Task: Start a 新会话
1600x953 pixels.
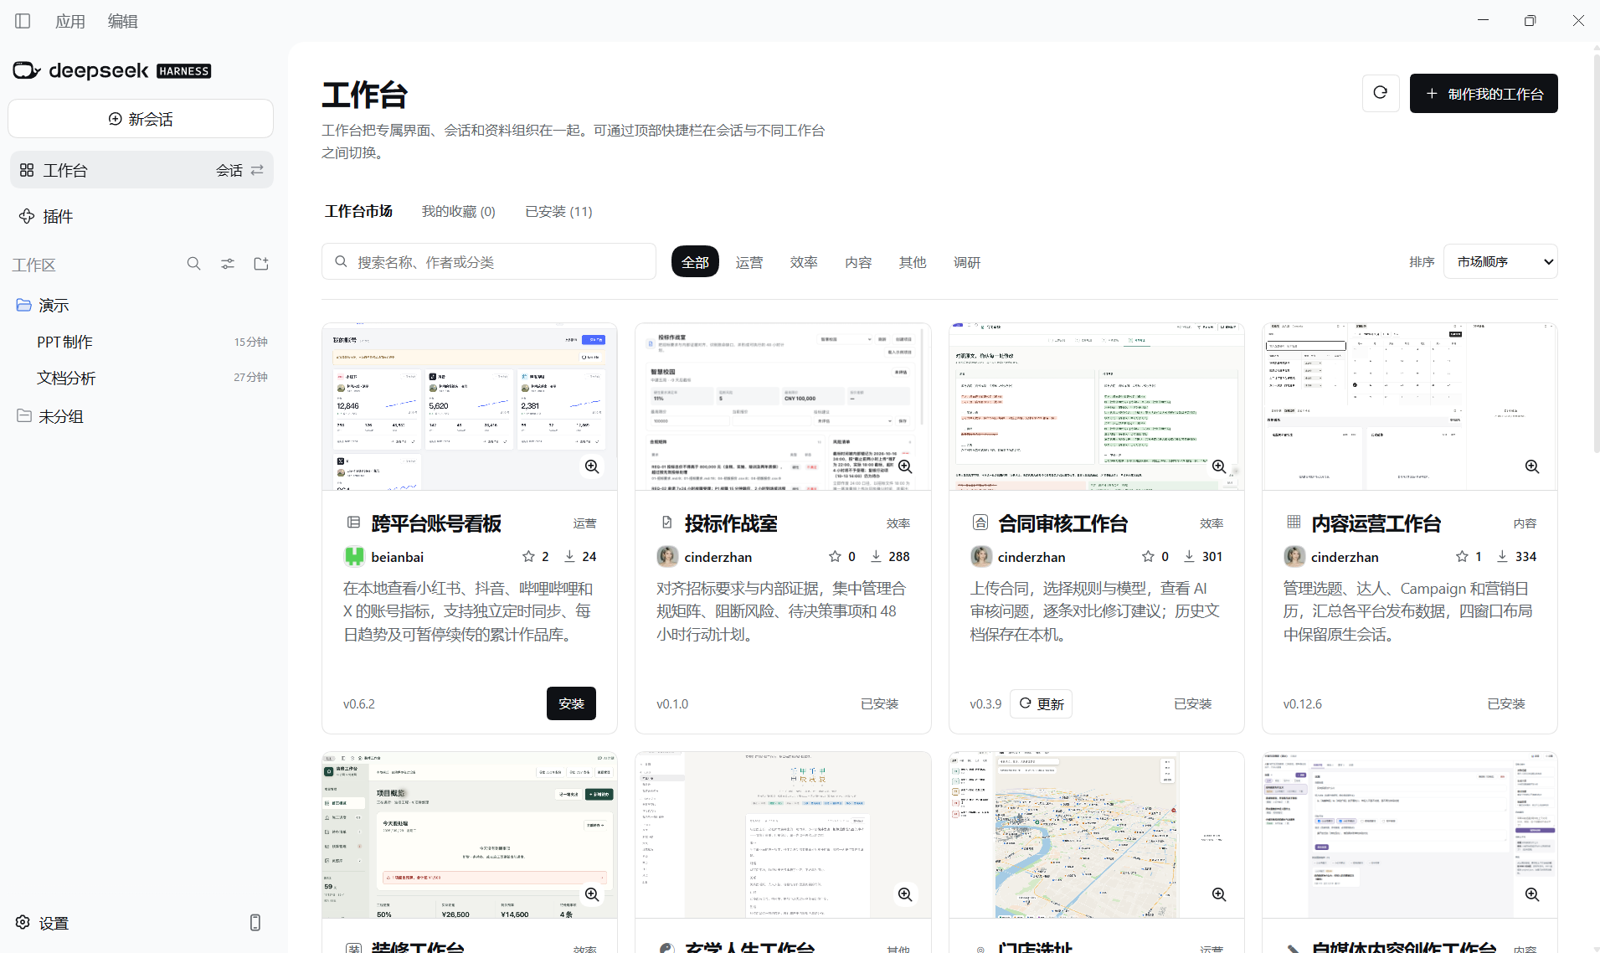Action: (141, 119)
